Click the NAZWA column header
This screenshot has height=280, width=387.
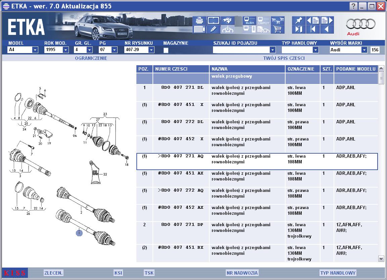[247, 69]
